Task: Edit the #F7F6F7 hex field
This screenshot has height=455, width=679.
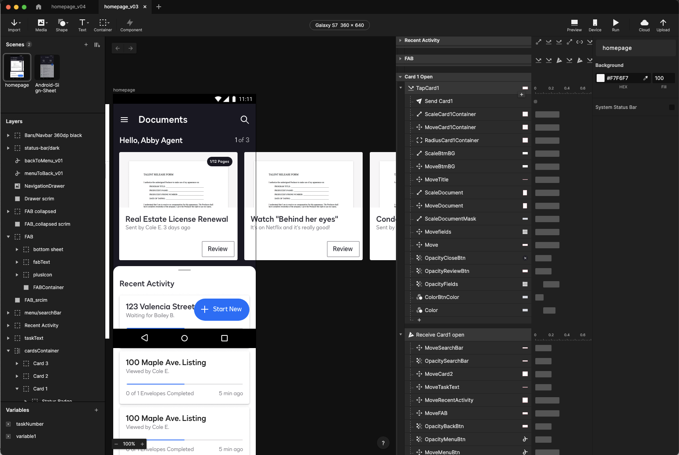Action: (x=622, y=78)
